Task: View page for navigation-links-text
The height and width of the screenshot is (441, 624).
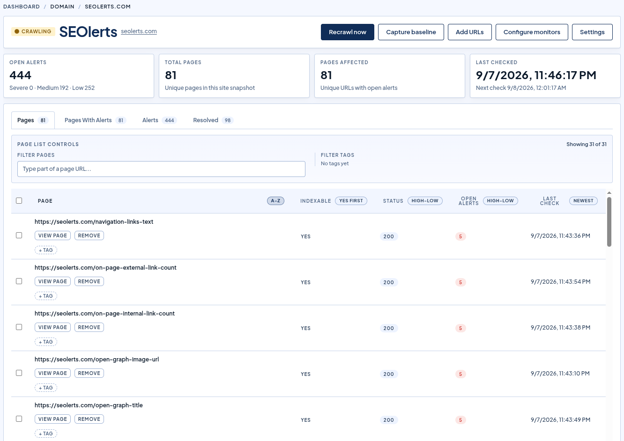Action: (52, 235)
